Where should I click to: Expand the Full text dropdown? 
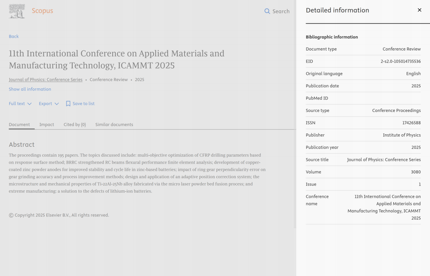[20, 104]
